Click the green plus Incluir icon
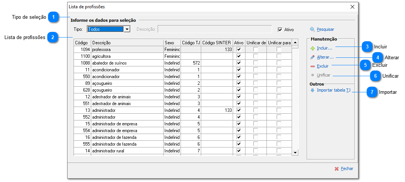 312,48
